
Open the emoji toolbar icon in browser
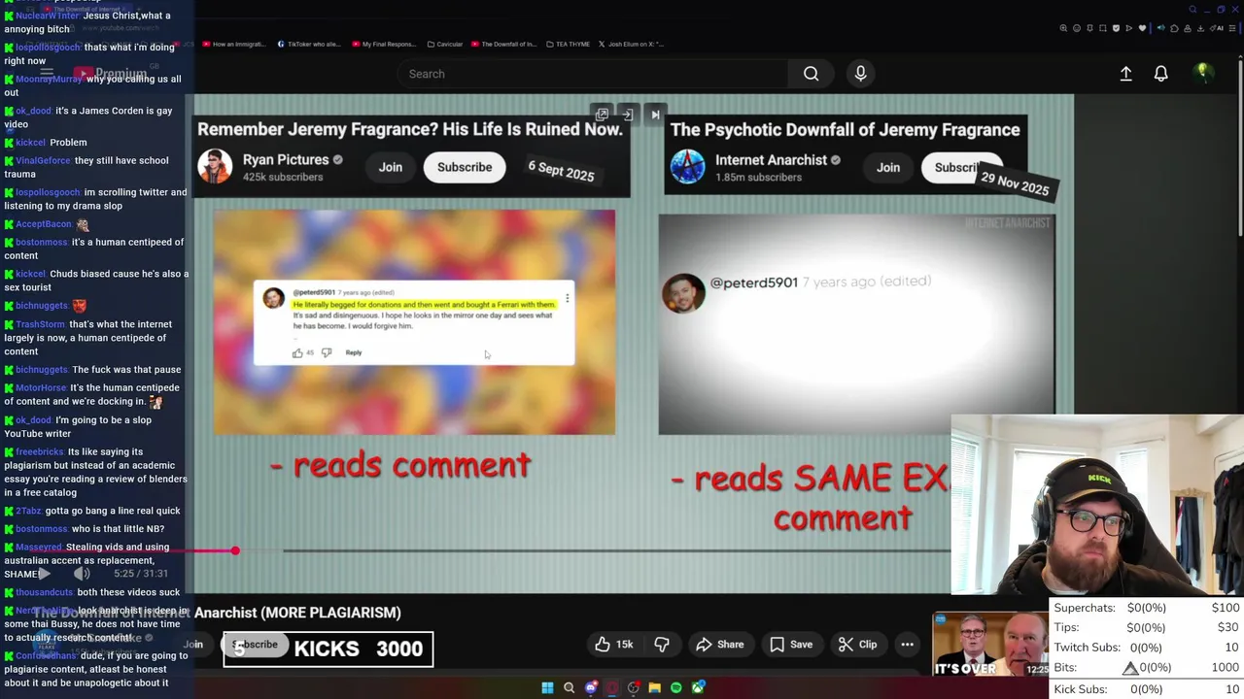1077,28
